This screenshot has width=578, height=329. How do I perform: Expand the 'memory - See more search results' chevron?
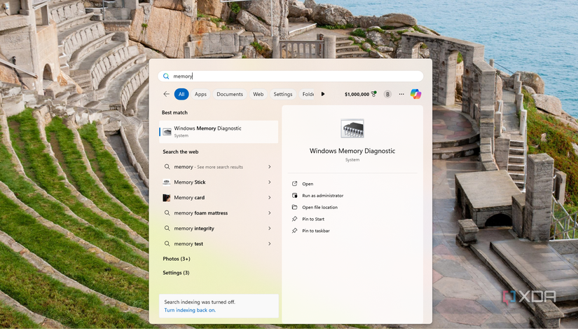click(x=270, y=167)
